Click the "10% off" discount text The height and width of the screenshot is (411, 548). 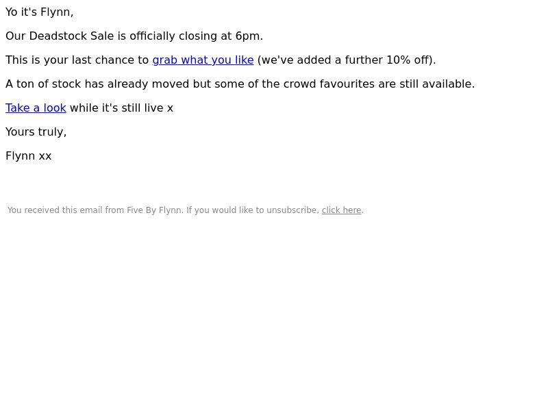tap(408, 60)
